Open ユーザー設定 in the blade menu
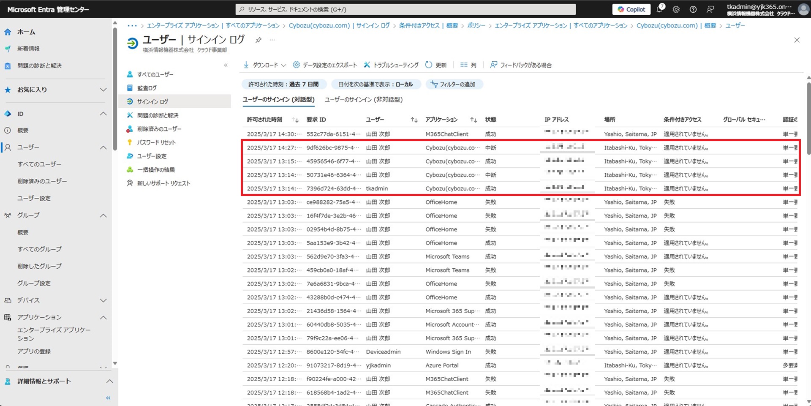The image size is (811, 406). 152,156
